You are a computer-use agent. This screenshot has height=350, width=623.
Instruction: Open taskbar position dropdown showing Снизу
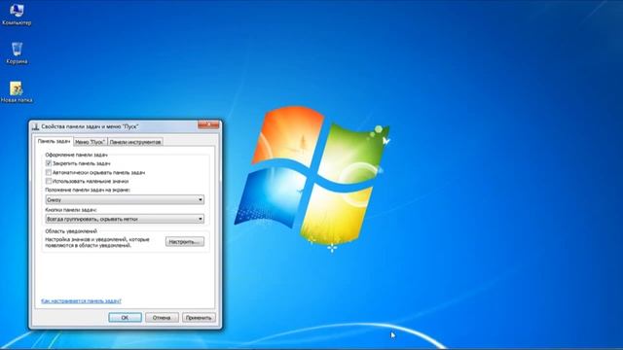125,199
